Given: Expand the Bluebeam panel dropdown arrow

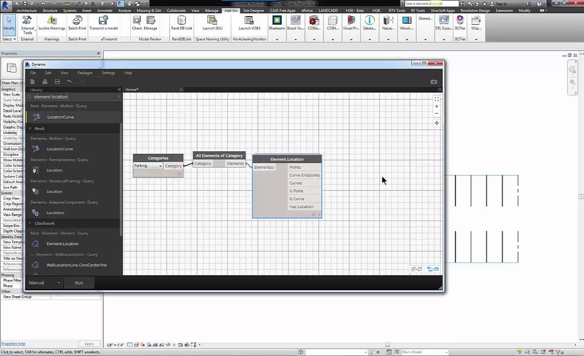Looking at the screenshot, I should [277, 40].
